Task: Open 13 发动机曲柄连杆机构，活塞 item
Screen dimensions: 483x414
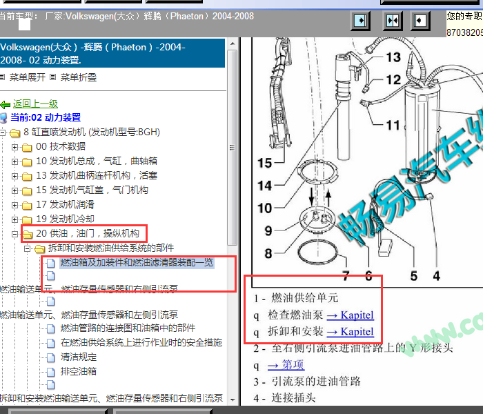Action: tap(97, 175)
